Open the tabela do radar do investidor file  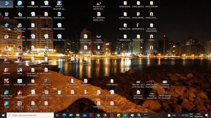point(46,39)
